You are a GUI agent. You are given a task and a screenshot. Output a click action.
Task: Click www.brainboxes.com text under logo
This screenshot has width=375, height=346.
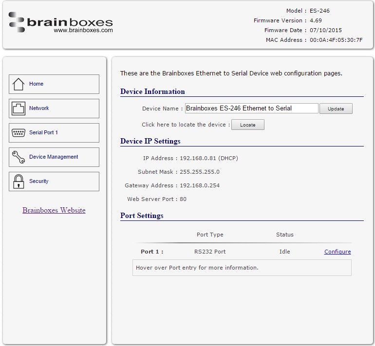[83, 30]
